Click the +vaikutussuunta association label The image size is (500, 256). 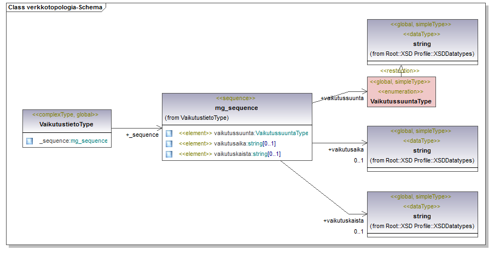tap(342, 98)
